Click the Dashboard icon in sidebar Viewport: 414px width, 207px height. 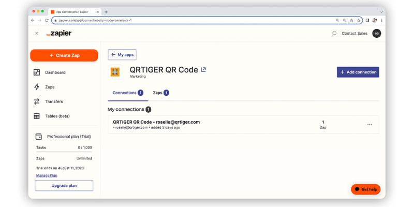(37, 72)
